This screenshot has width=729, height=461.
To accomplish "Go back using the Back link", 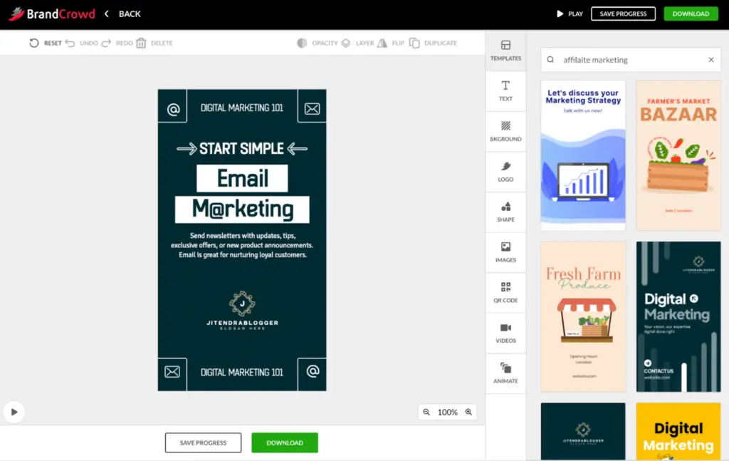I will tap(122, 14).
